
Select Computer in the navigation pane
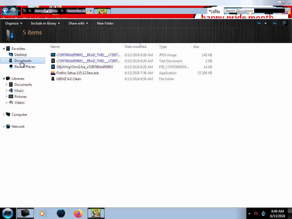coord(19,115)
